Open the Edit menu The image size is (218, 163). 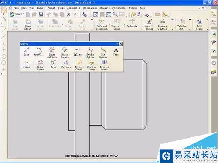click(x=24, y=8)
